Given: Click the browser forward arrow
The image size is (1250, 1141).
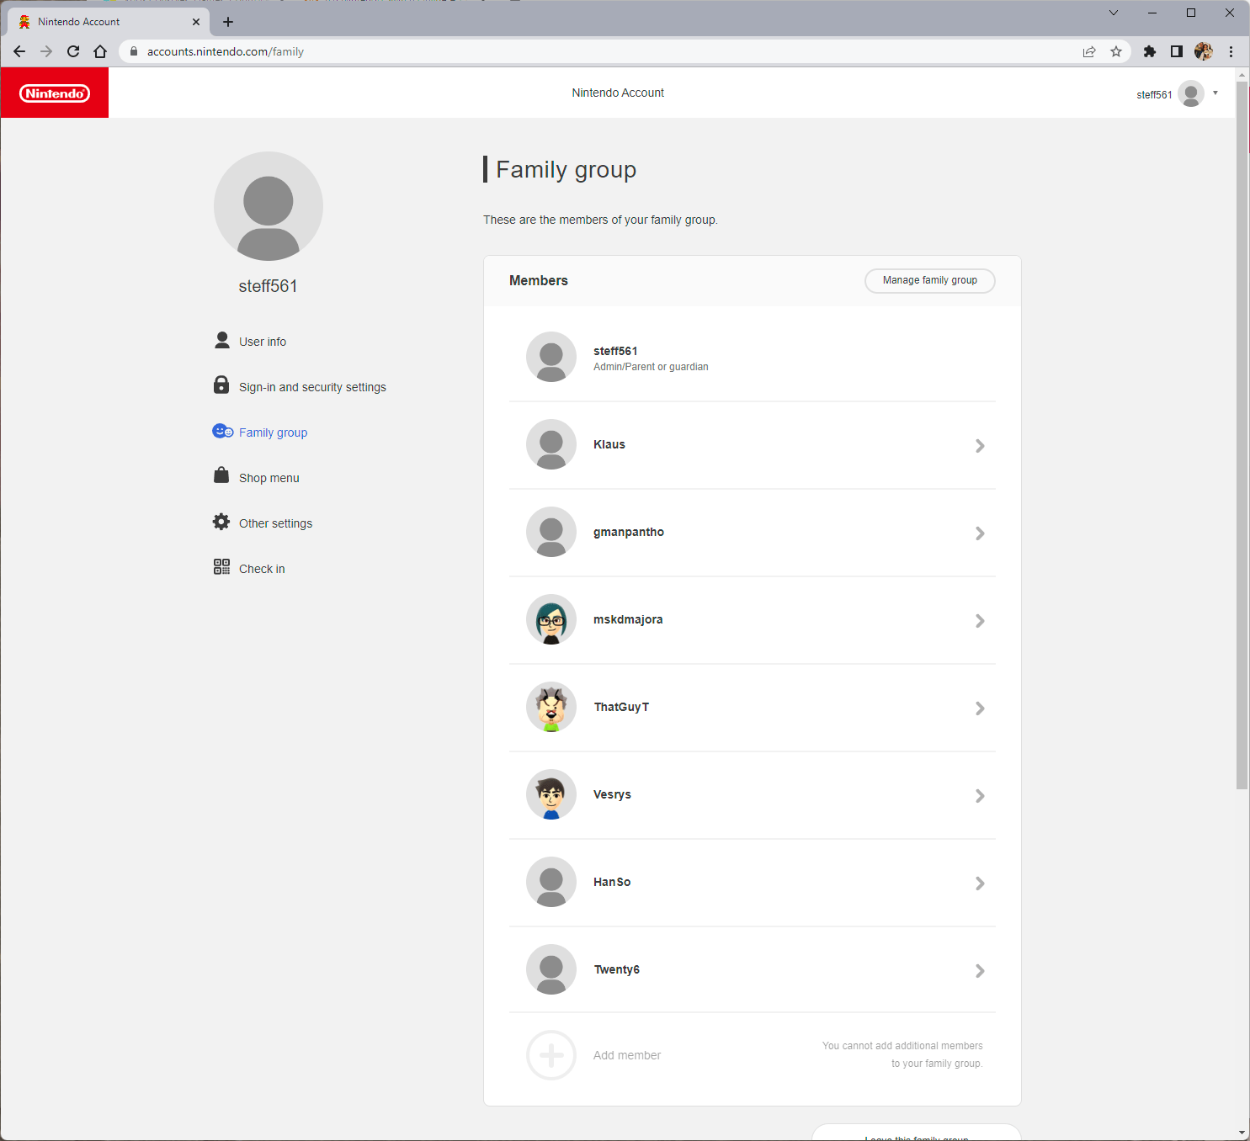Looking at the screenshot, I should pyautogui.click(x=46, y=51).
